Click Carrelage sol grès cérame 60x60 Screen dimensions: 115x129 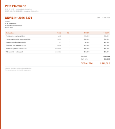16,42
